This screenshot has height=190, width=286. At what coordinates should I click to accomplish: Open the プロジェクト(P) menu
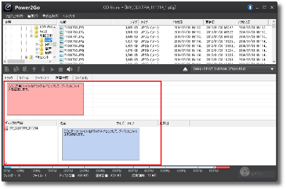point(14,16)
